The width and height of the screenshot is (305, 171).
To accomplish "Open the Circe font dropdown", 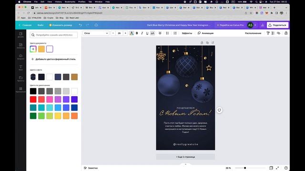I will click(x=96, y=33).
